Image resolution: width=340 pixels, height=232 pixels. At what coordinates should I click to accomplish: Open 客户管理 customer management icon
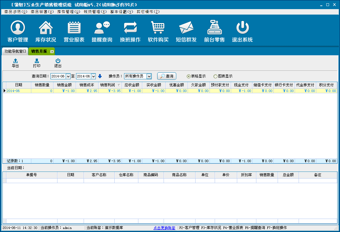click(18, 28)
